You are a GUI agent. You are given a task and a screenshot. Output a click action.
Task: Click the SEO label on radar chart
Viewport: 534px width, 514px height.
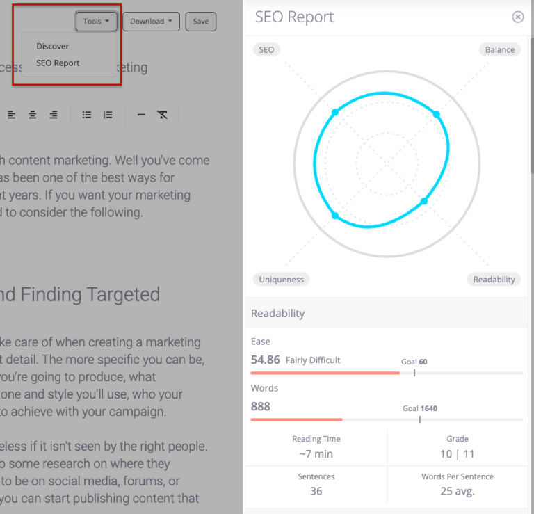(x=266, y=50)
